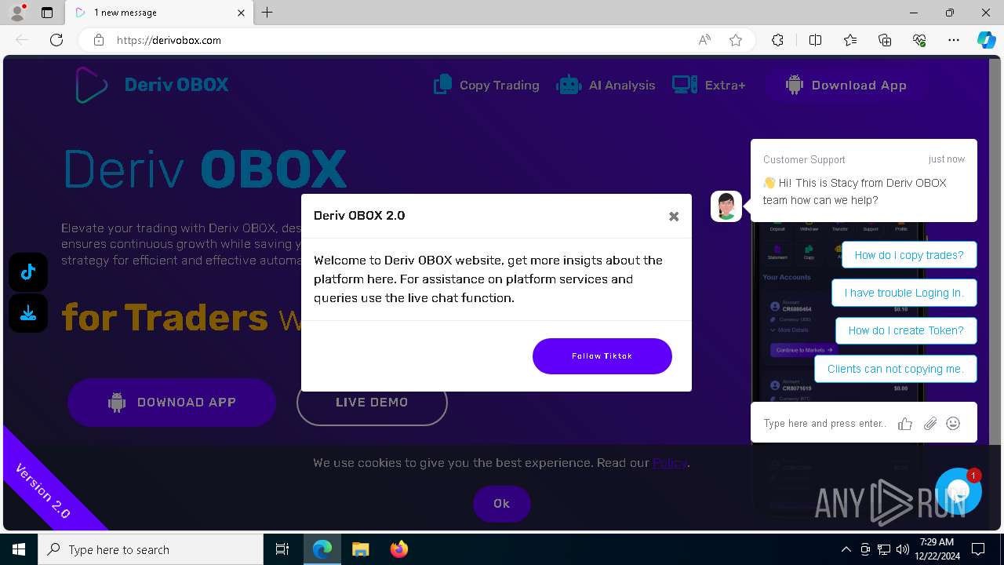
Task: Open Copy Trading menu item
Action: point(486,85)
